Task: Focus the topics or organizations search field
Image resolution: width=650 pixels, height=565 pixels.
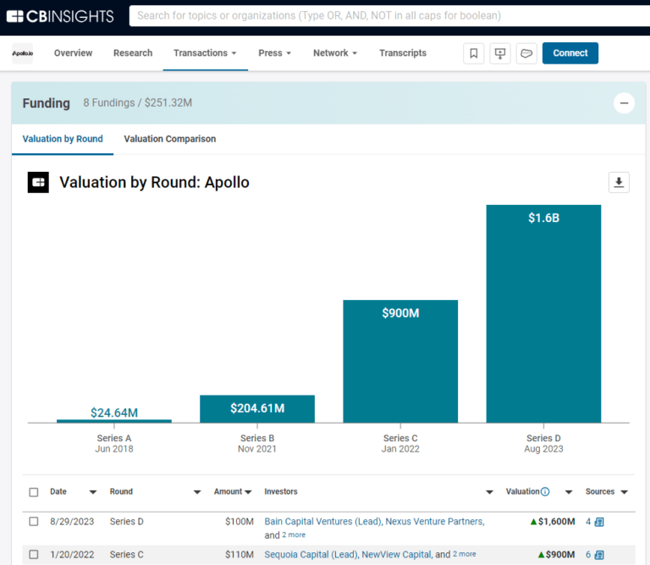Action: 389,16
